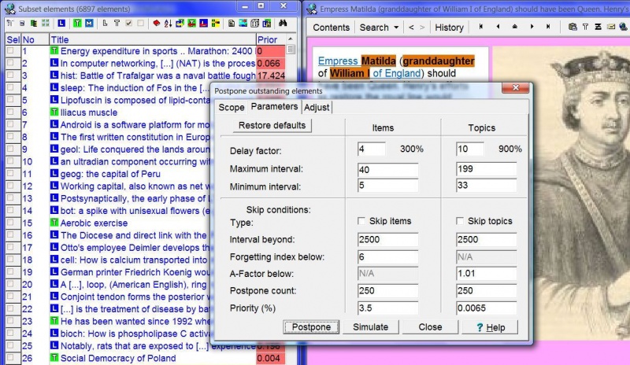Click the Simulate button
The width and height of the screenshot is (630, 365).
tap(370, 327)
